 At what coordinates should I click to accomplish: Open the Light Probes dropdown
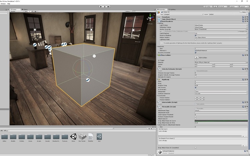tap(221, 25)
